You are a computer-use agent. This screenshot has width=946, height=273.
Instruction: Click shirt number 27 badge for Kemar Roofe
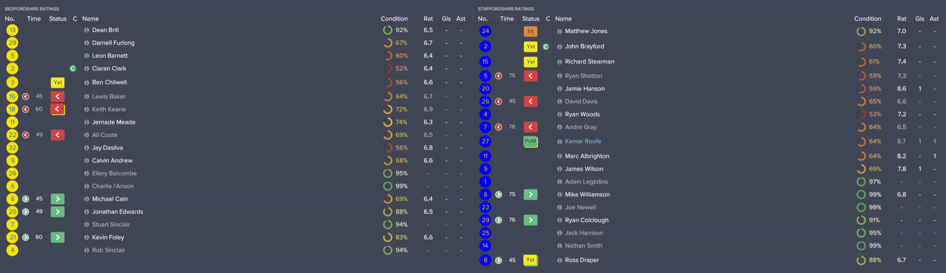click(485, 142)
